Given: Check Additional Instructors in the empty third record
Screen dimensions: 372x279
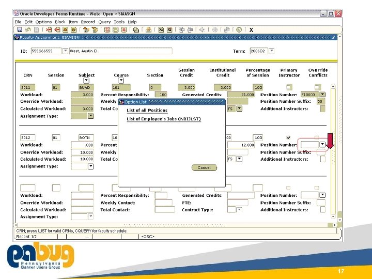Looking at the screenshot, I should (x=322, y=209).
